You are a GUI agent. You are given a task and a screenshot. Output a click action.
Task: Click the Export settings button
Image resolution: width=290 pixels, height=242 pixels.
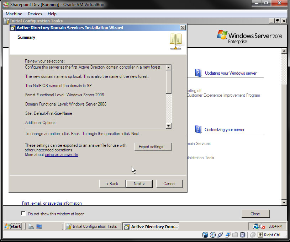(x=153, y=147)
